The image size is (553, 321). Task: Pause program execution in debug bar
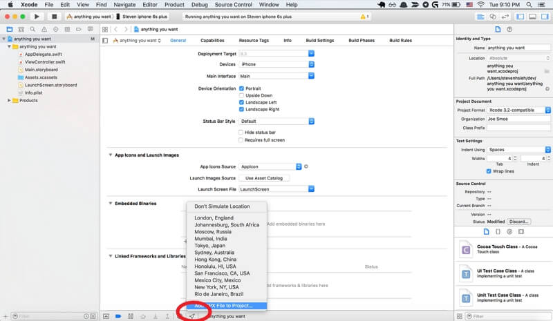click(131, 316)
